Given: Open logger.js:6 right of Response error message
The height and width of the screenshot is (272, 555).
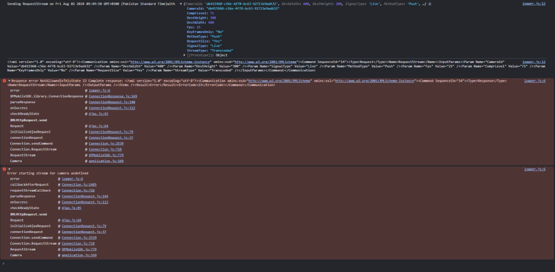Looking at the screenshot, I should [x=535, y=81].
